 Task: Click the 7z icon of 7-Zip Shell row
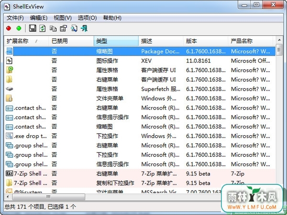click(9, 173)
